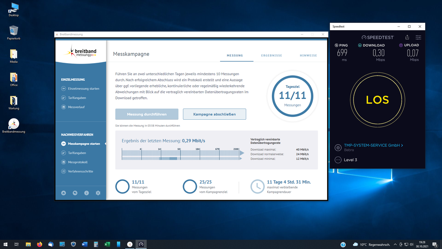Click the Download minimal 12 Mbit/s value

pyautogui.click(x=302, y=159)
